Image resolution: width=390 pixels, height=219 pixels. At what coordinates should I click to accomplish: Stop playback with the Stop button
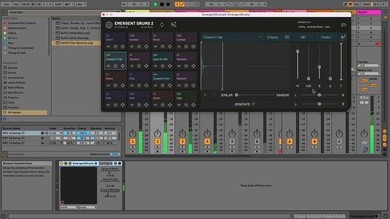coord(162,4)
